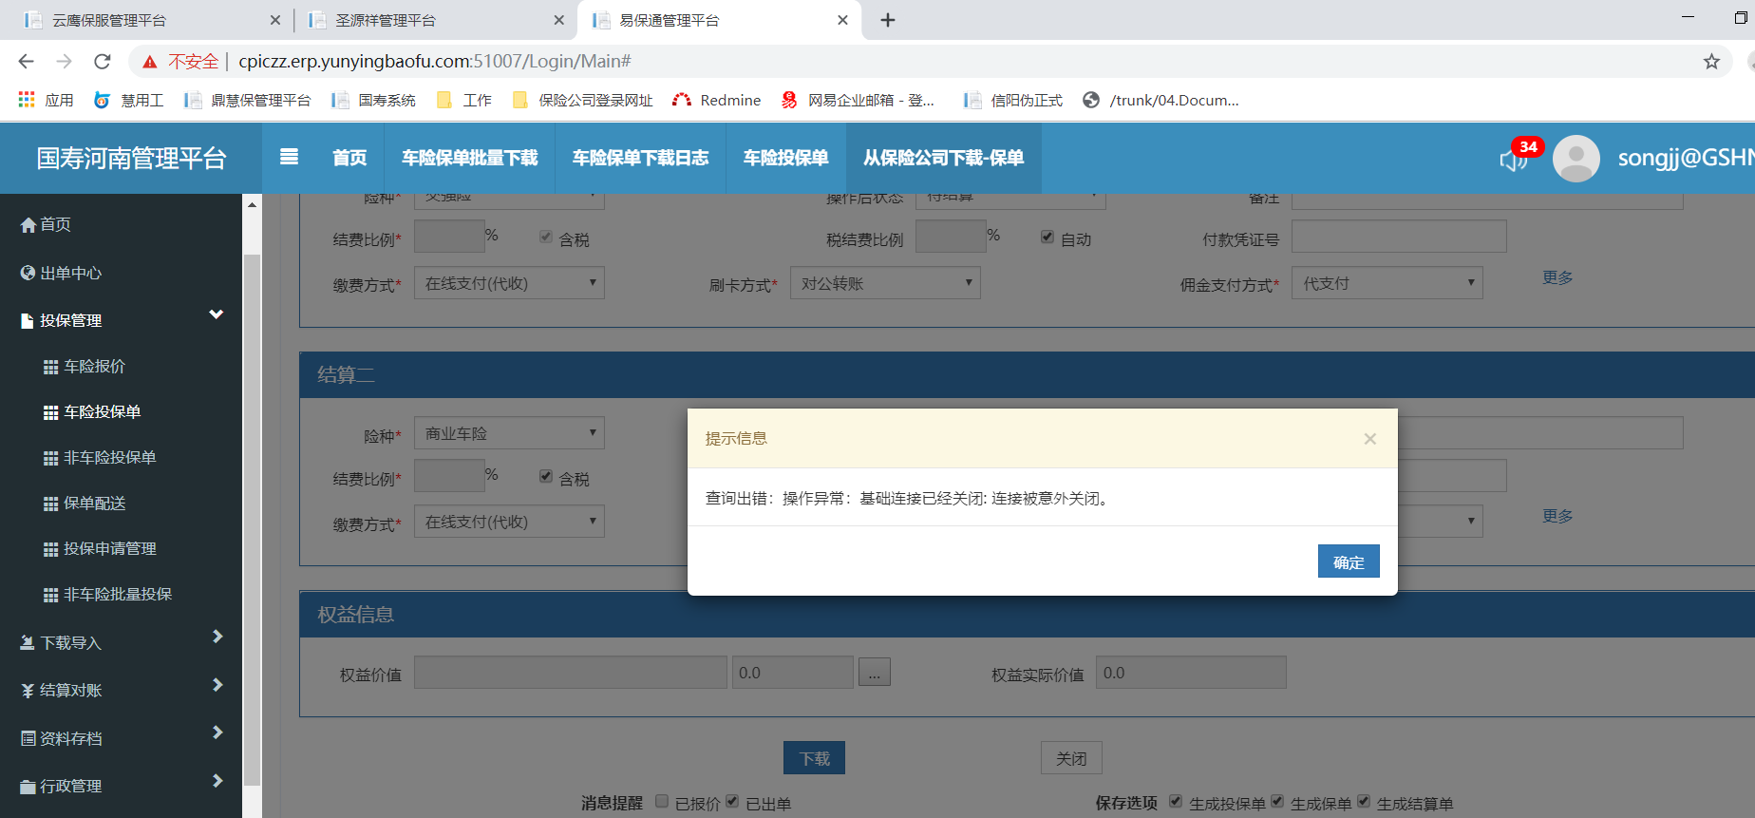Toggle the 已报价 checkbox
This screenshot has height=818, width=1755.
pos(662,802)
